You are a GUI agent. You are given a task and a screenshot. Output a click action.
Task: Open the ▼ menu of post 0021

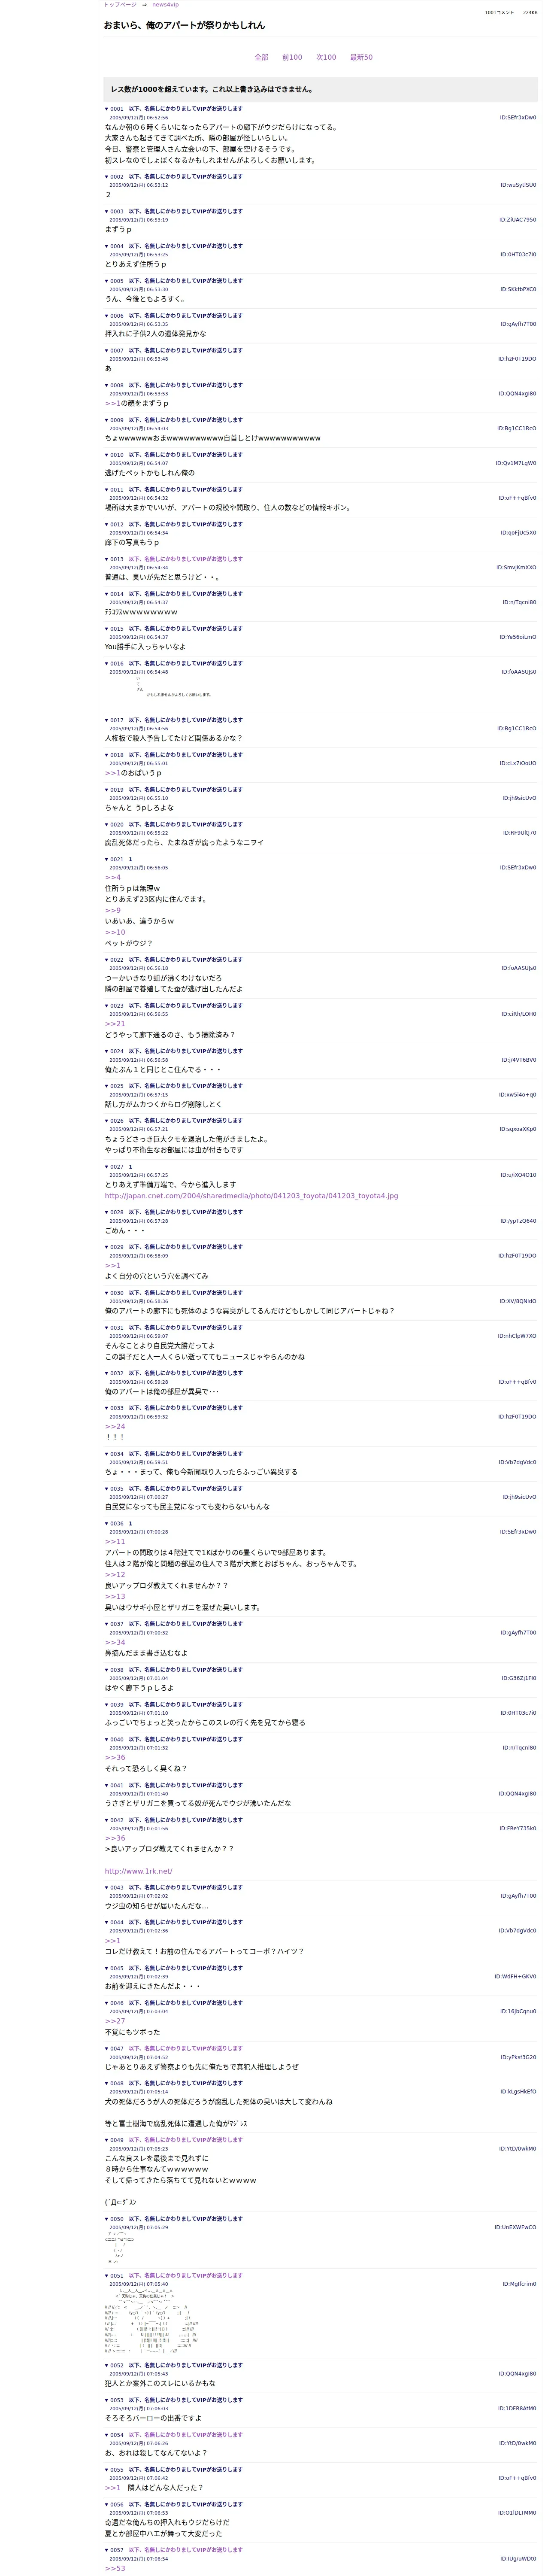pos(107,859)
